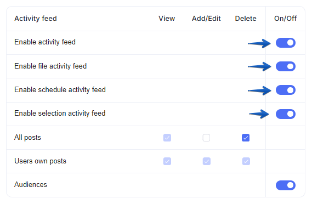Click the Add/Edit column header

[x=206, y=19]
